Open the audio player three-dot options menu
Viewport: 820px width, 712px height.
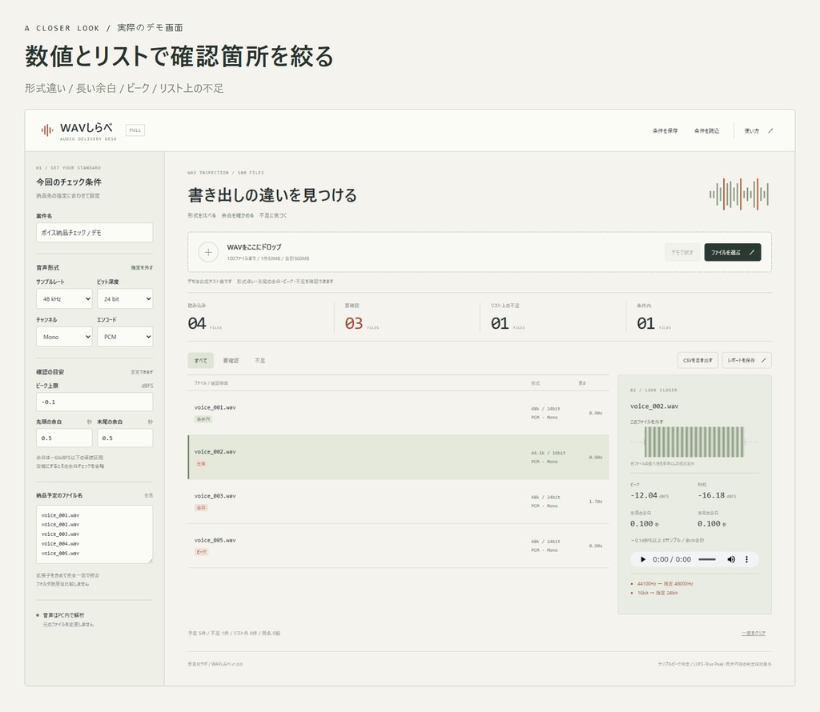click(747, 559)
